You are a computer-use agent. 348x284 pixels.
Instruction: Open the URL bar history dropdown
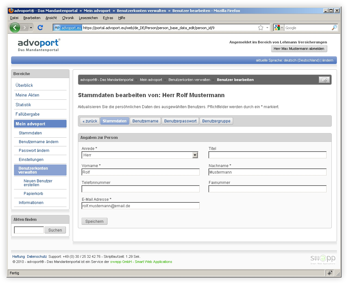[x=267, y=28]
